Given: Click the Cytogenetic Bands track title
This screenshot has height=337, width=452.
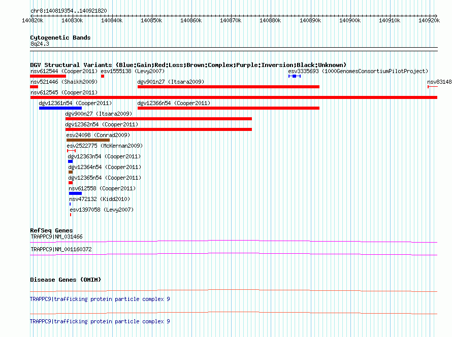Looking at the screenshot, I should pos(60,38).
